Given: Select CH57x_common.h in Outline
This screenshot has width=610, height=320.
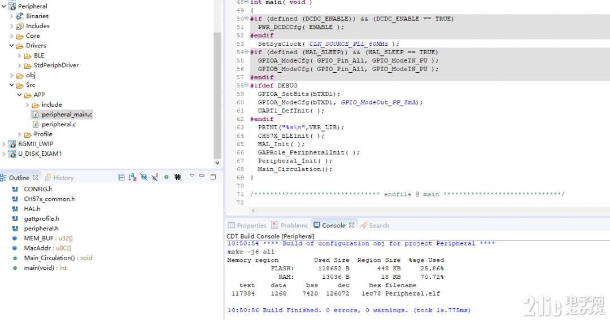Looking at the screenshot, I should (x=49, y=199).
